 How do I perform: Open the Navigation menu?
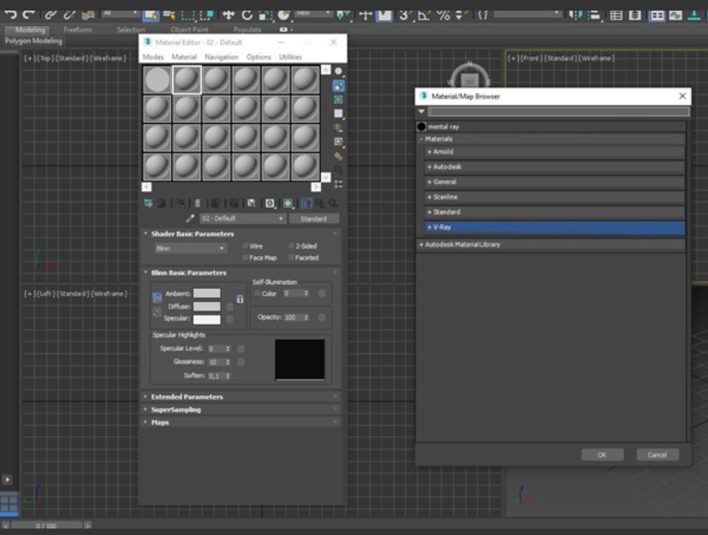click(221, 57)
